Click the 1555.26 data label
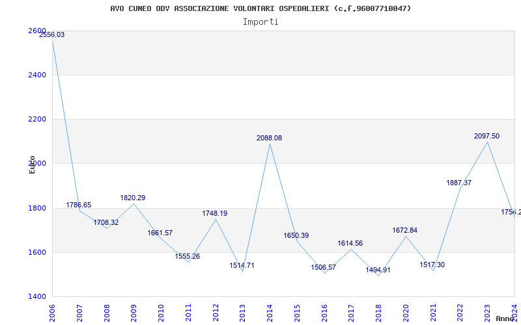 188,256
